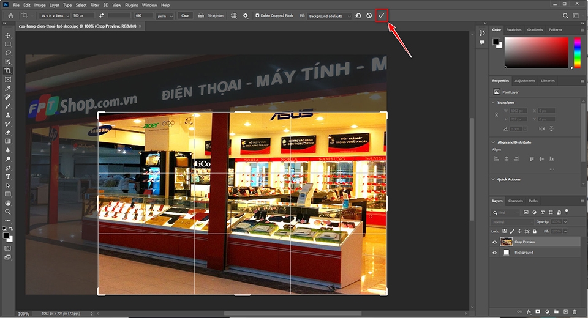Click the Clear button
The height and width of the screenshot is (318, 588).
185,15
